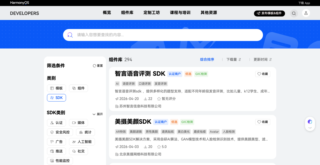Select the 安全风控 SDK filter
The width and height of the screenshot is (320, 165).
pos(60,132)
